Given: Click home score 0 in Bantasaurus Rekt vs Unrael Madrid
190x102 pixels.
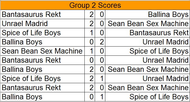Looking at the screenshot, I should pyautogui.click(x=90, y=60).
